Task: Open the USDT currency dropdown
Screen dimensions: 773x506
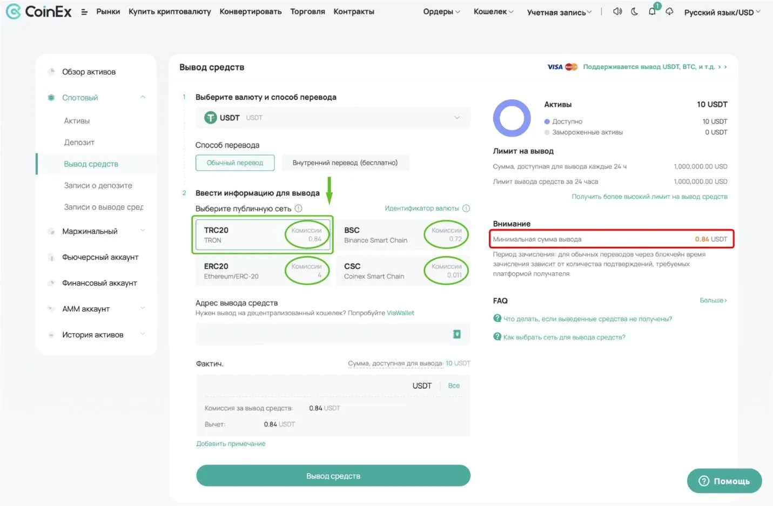Action: tap(333, 118)
